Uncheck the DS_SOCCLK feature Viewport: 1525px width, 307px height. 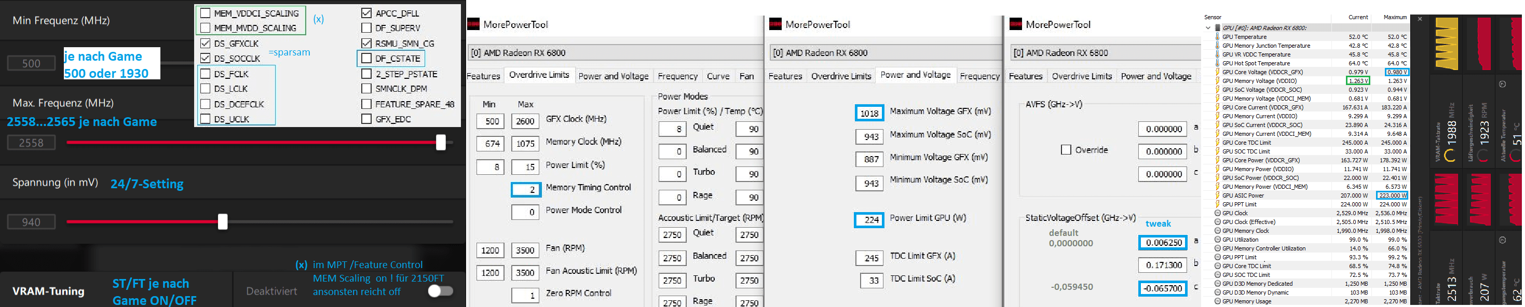click(x=206, y=58)
